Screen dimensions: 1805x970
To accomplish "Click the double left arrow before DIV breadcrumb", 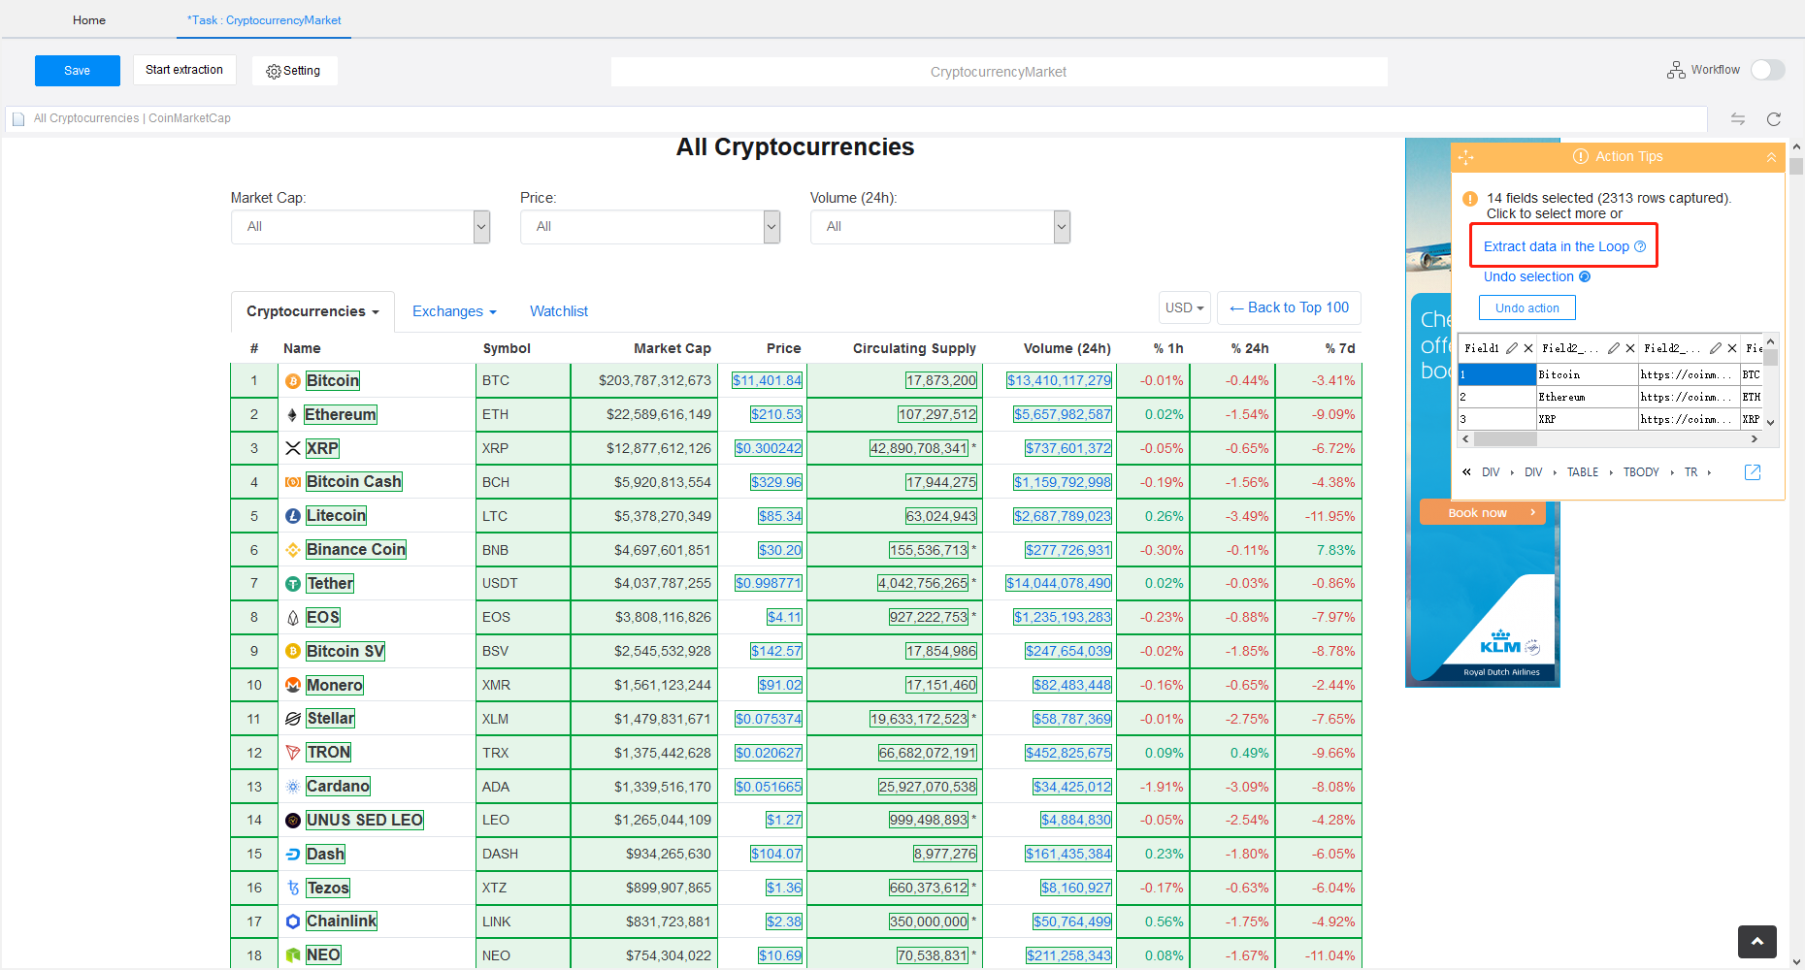I will [x=1466, y=472].
